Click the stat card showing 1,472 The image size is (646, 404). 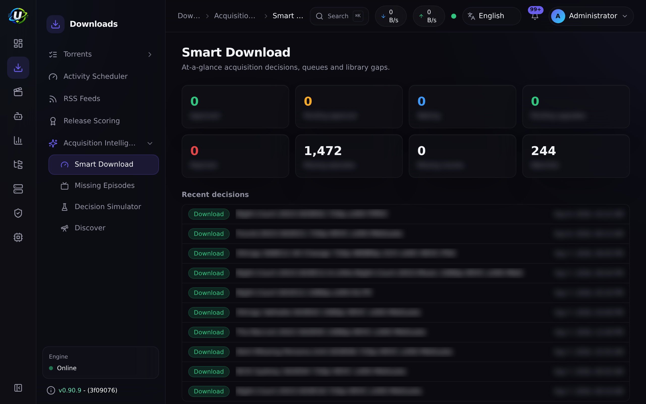click(x=349, y=156)
